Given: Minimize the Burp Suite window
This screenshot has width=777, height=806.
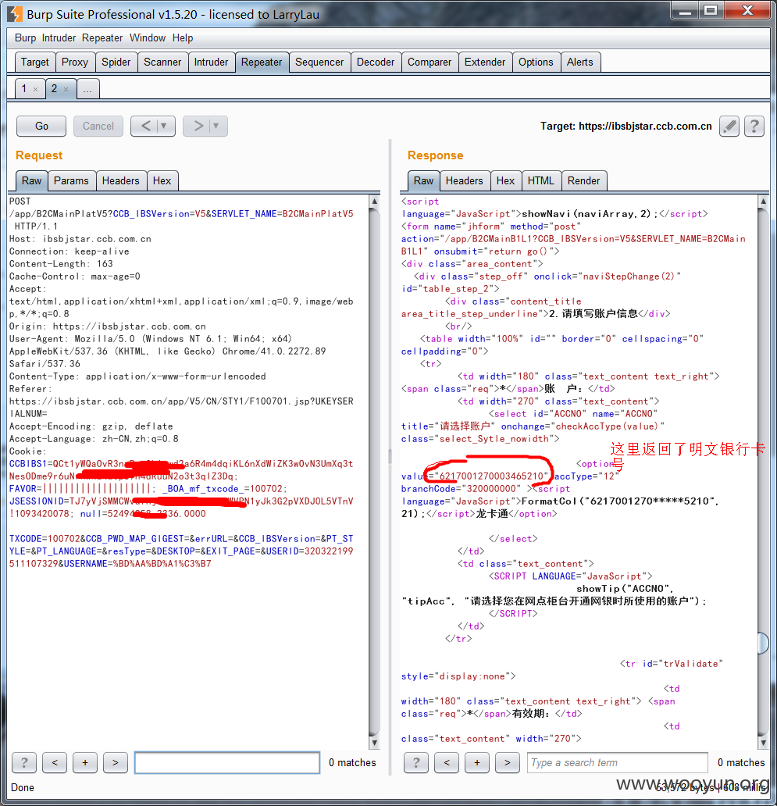Looking at the screenshot, I should coord(685,10).
